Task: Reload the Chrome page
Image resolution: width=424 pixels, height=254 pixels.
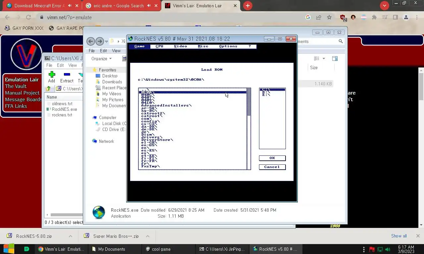Action: [x=28, y=18]
